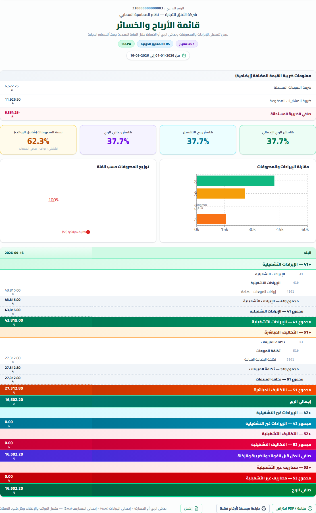Expand the 52 operating costs section
The height and width of the screenshot is (513, 316).
(158, 434)
